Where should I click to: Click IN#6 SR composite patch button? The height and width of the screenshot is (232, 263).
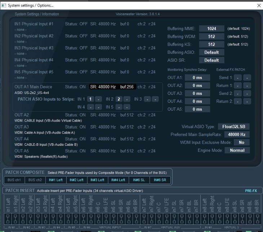pos(160,180)
